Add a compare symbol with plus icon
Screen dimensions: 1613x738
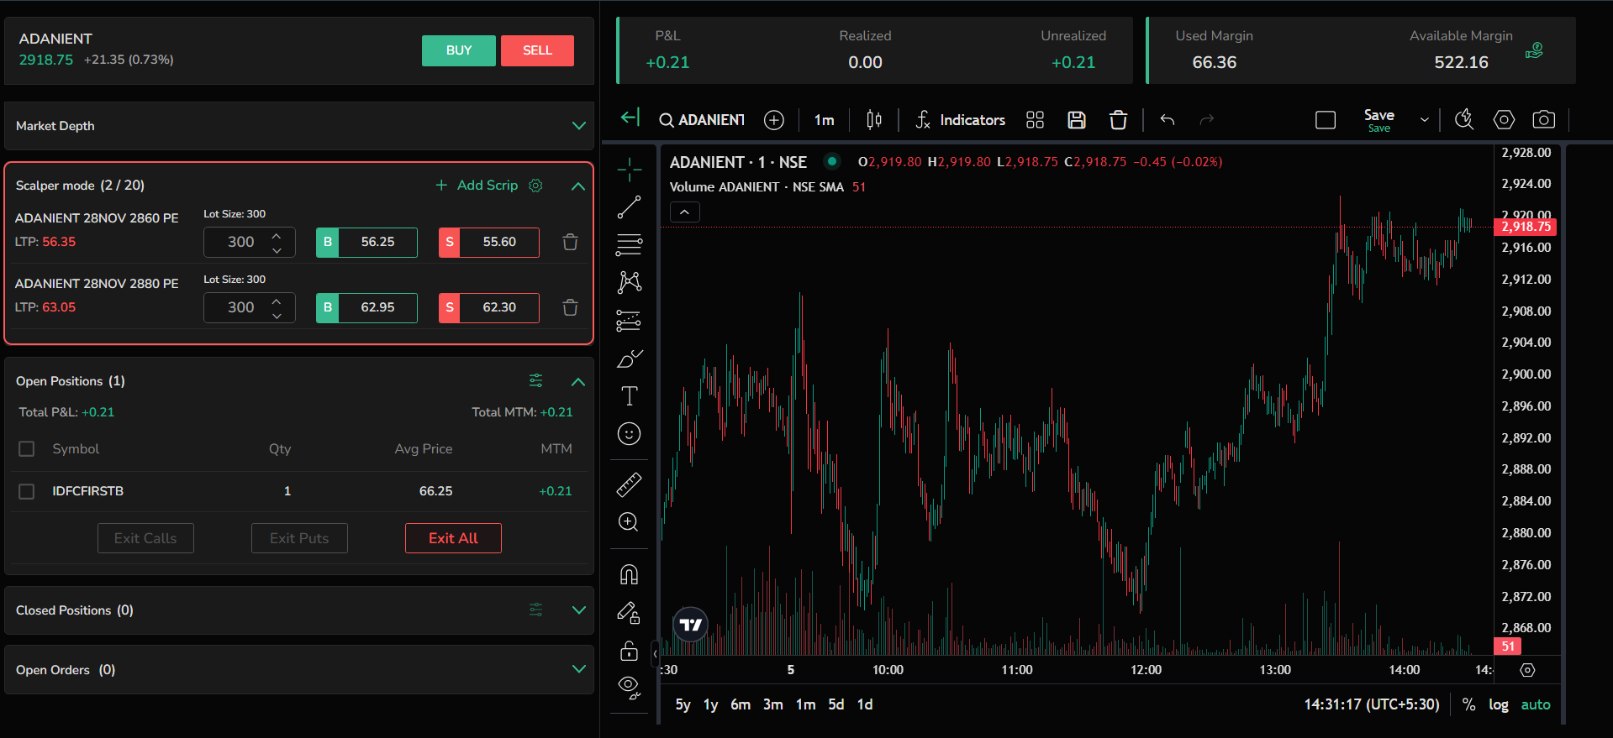pyautogui.click(x=774, y=120)
